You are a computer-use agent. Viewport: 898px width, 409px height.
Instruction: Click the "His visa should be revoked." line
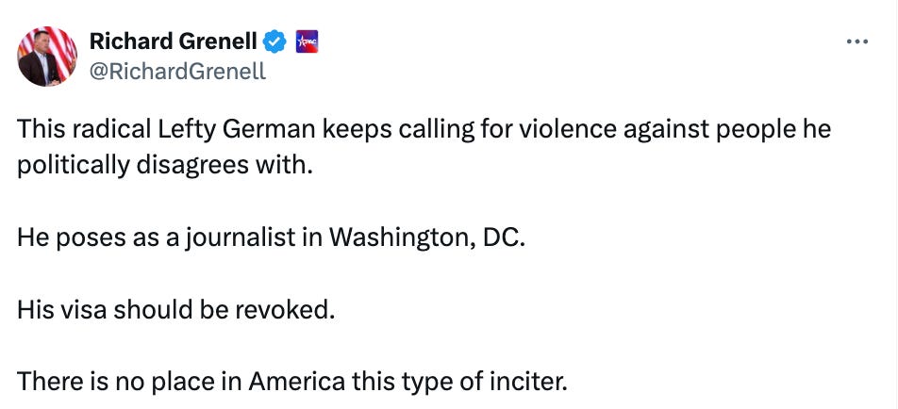point(175,308)
